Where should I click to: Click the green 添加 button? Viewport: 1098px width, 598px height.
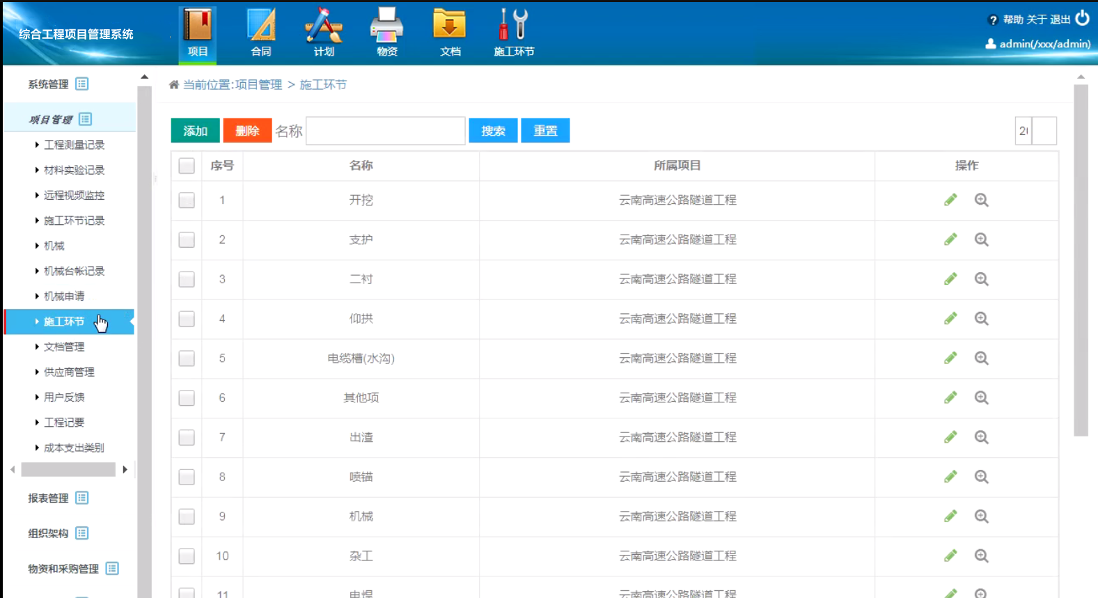(x=195, y=131)
